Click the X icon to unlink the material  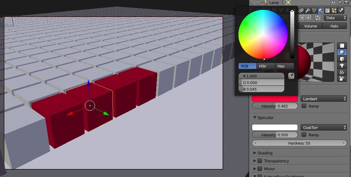pos(308,18)
